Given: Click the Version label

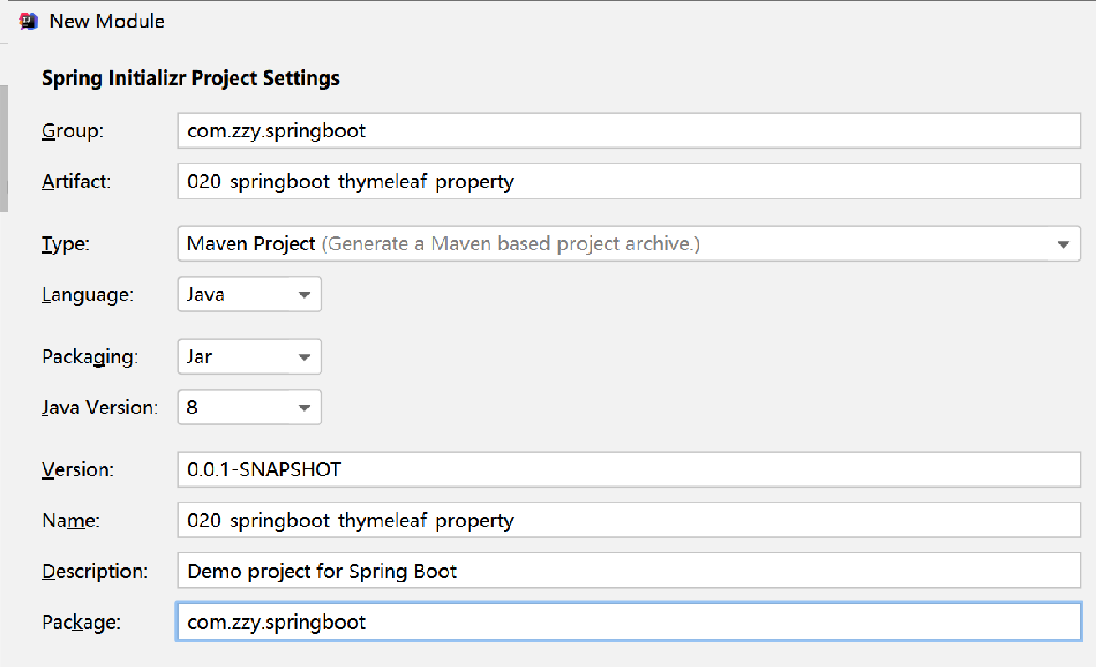Looking at the screenshot, I should (x=78, y=470).
